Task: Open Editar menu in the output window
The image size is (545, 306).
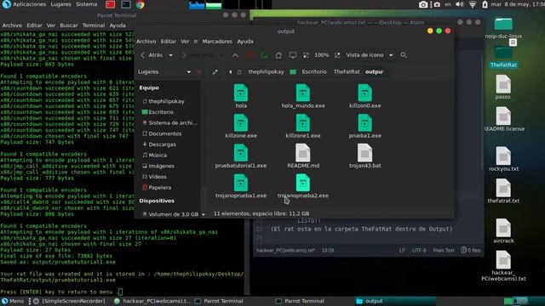Action: [169, 42]
